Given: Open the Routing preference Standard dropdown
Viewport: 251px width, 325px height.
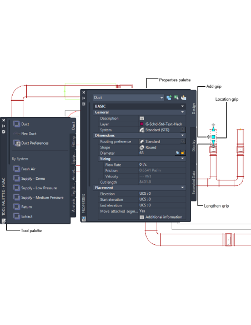Looking at the screenshot, I should click(x=159, y=141).
